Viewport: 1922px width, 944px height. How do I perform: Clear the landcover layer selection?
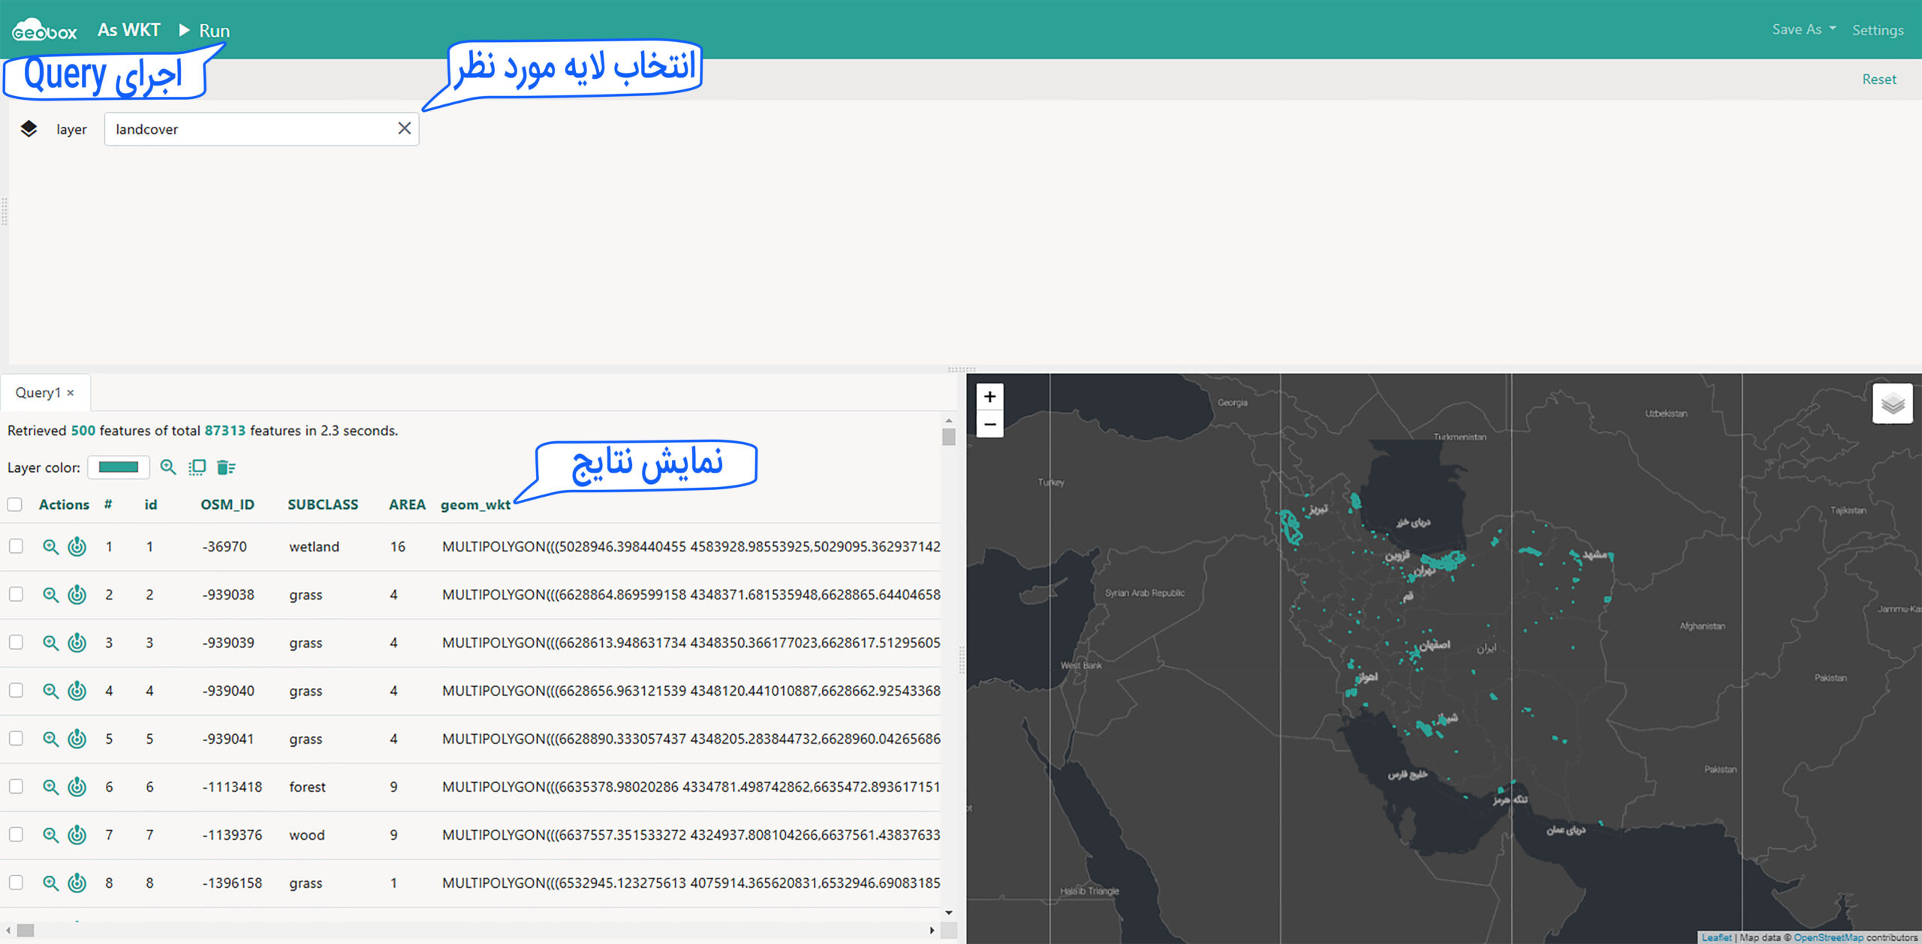coord(404,128)
